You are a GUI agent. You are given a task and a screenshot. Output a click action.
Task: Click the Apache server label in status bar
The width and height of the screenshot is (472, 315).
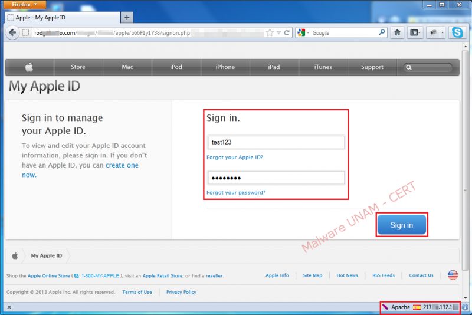401,307
